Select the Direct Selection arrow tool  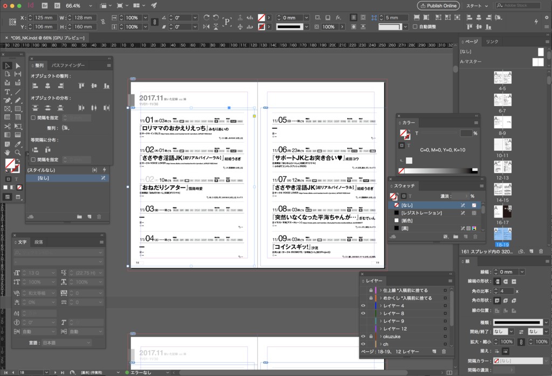click(x=18, y=66)
